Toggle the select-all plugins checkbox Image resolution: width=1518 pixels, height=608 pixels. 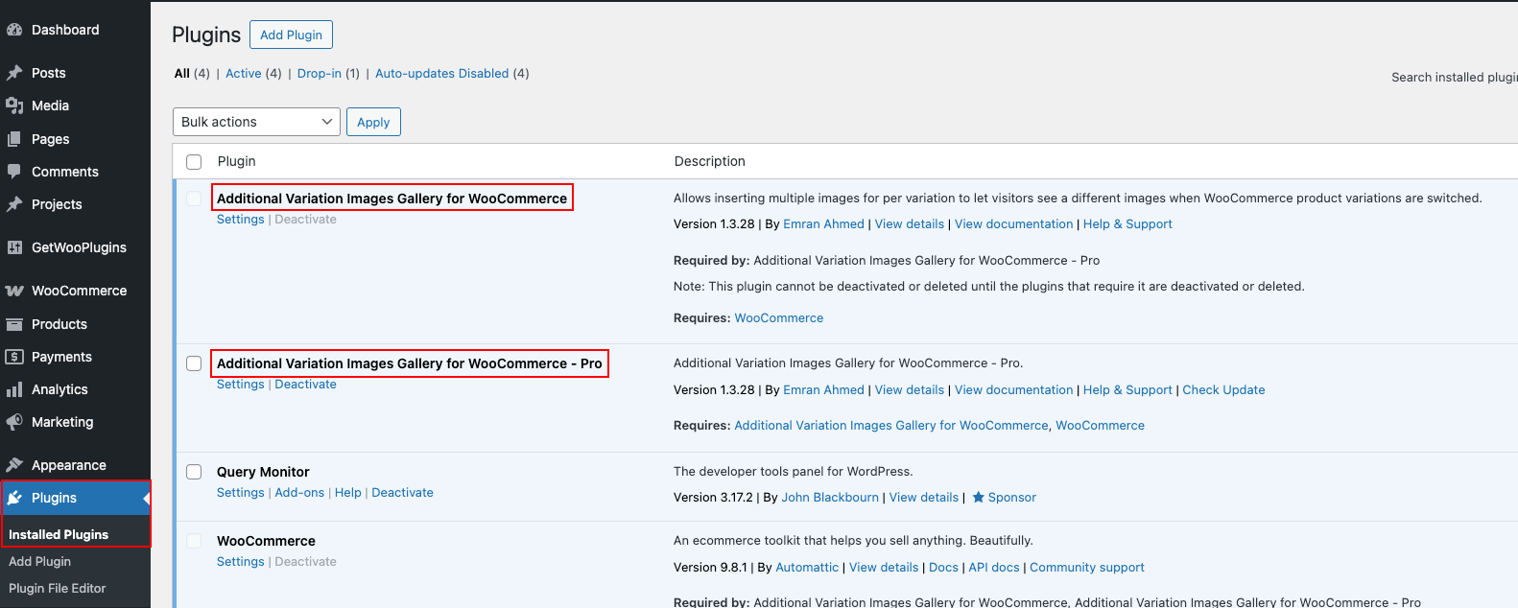(194, 162)
